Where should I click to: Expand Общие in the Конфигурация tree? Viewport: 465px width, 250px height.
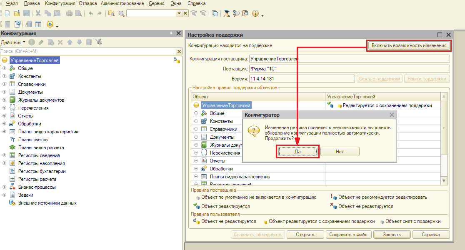(5, 68)
